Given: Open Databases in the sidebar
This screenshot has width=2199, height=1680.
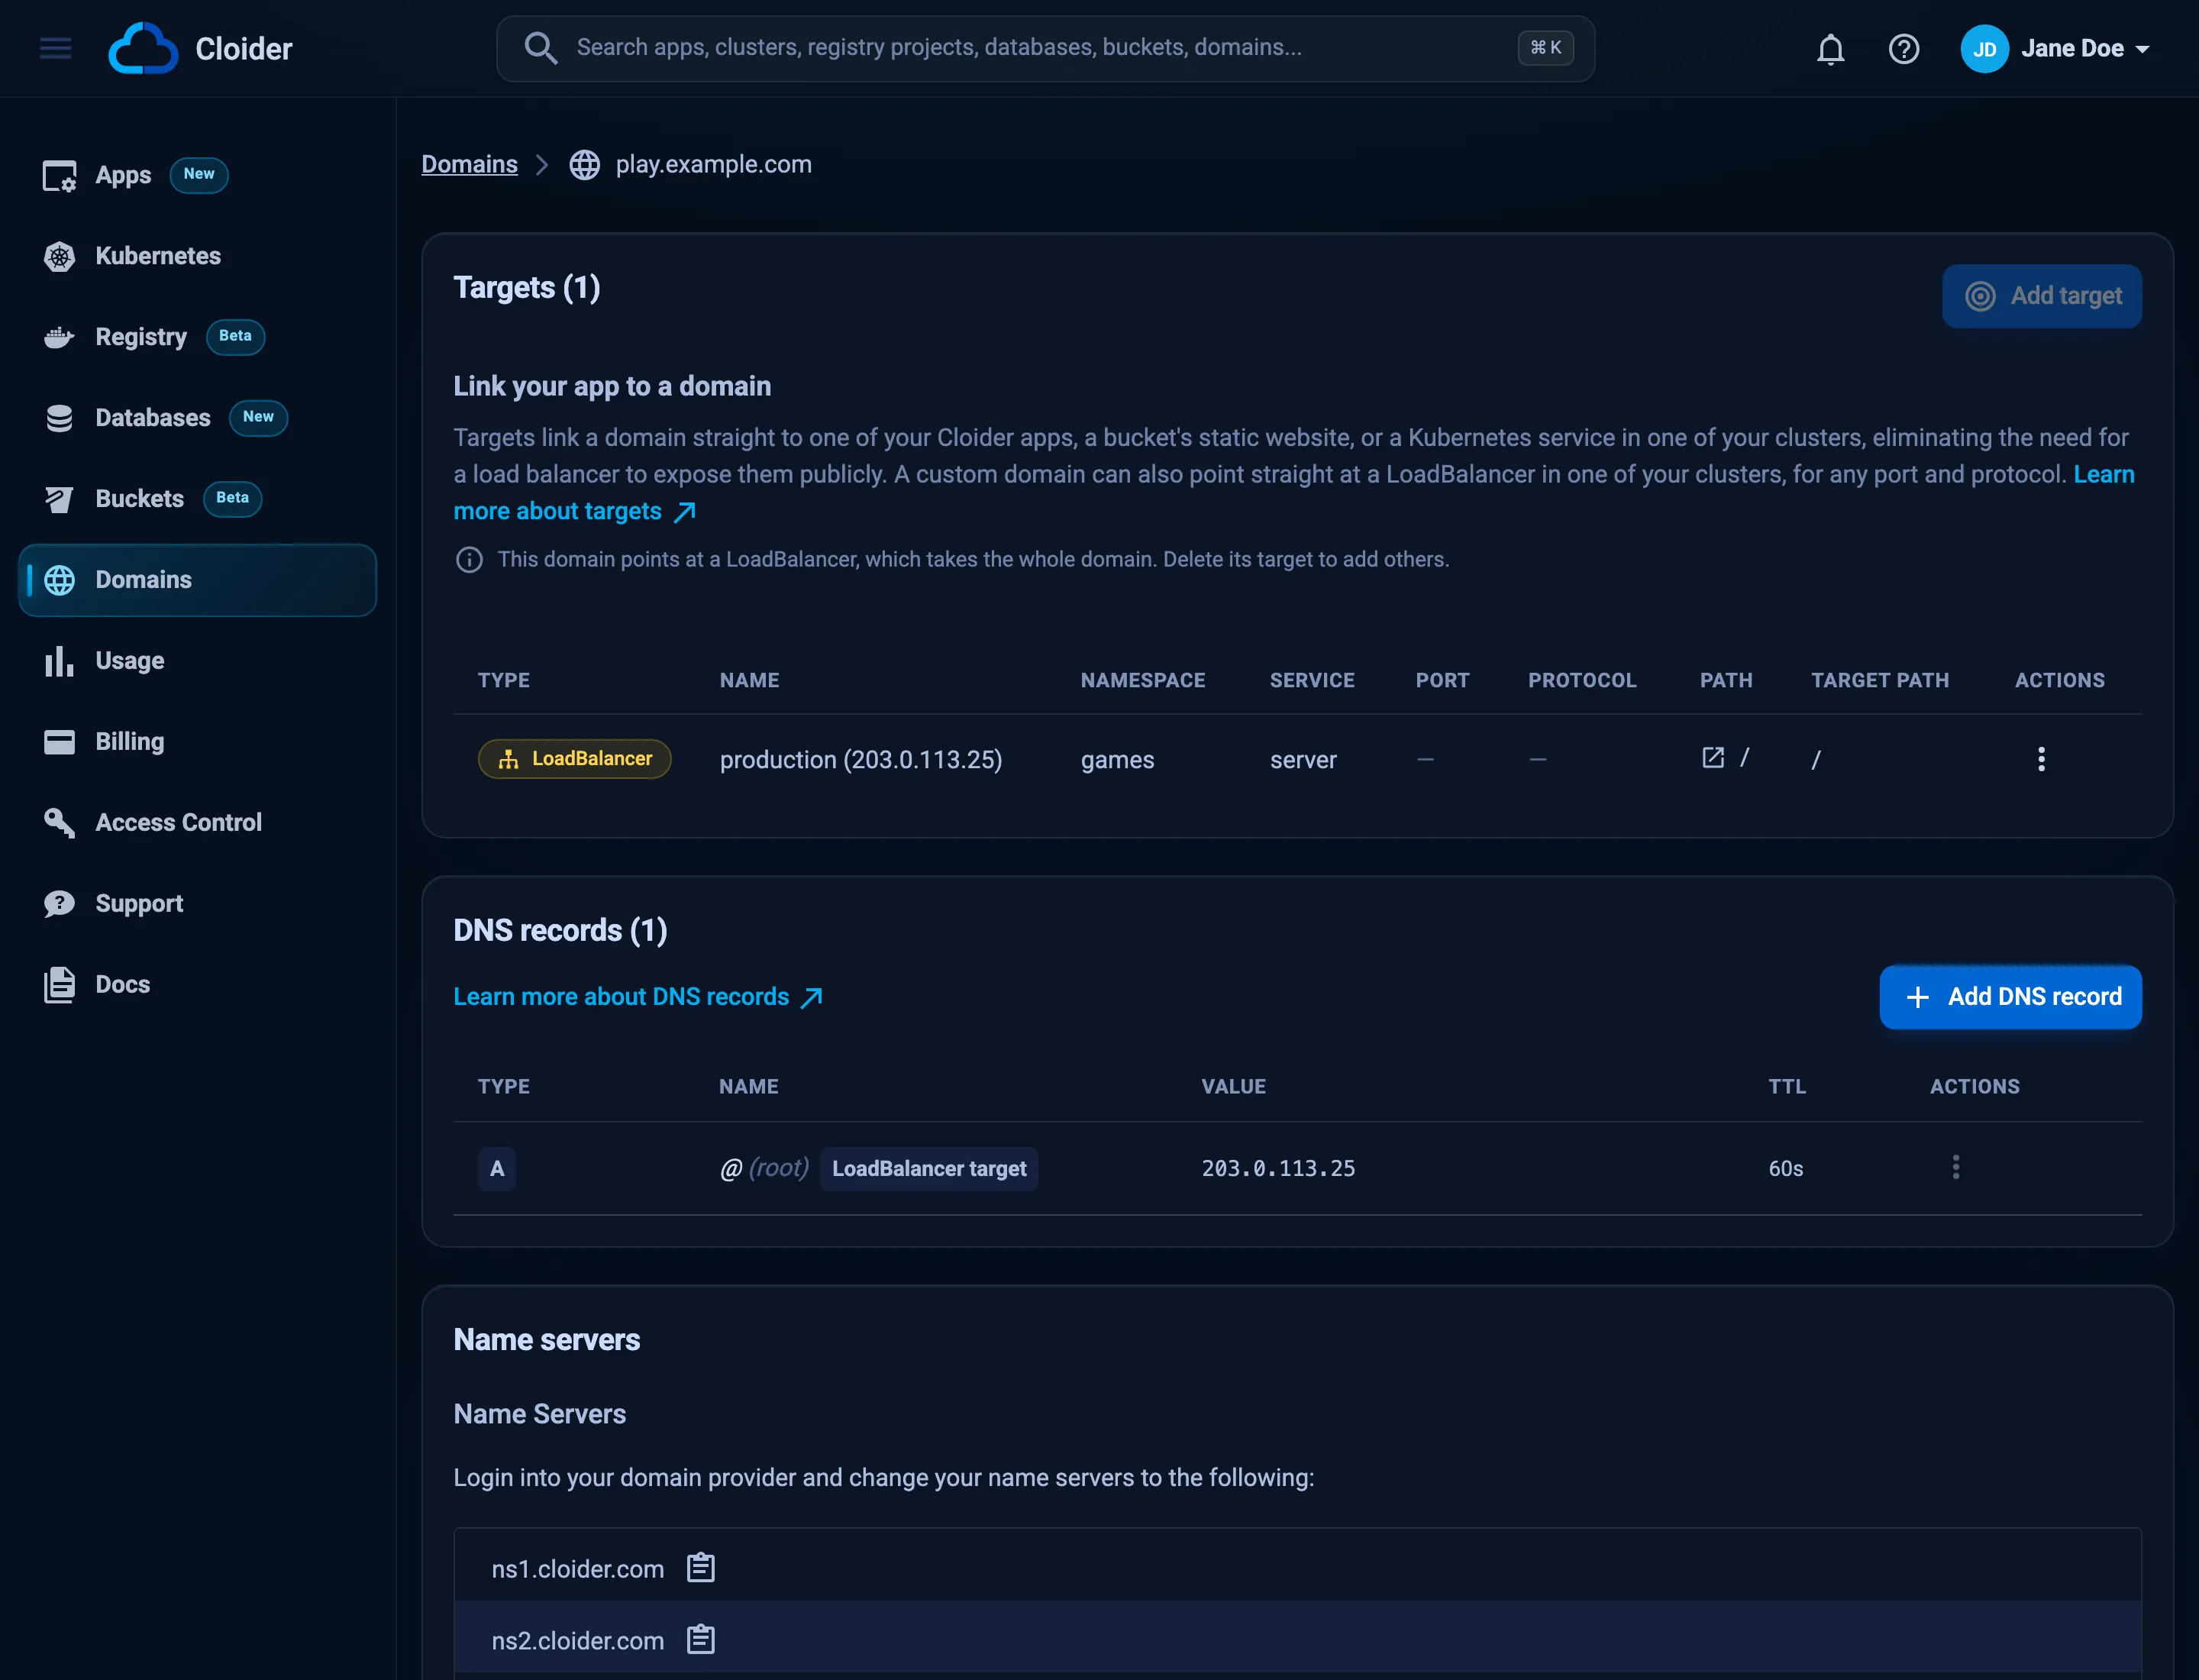Looking at the screenshot, I should pyautogui.click(x=197, y=418).
